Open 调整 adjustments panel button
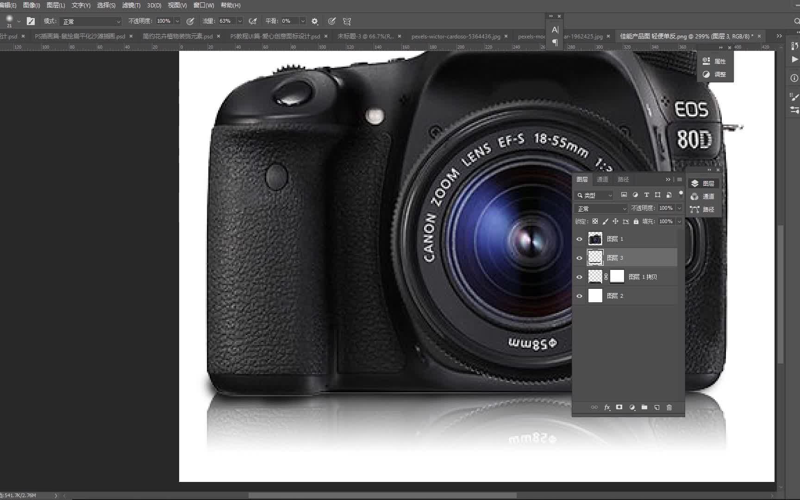The width and height of the screenshot is (800, 500). click(715, 74)
